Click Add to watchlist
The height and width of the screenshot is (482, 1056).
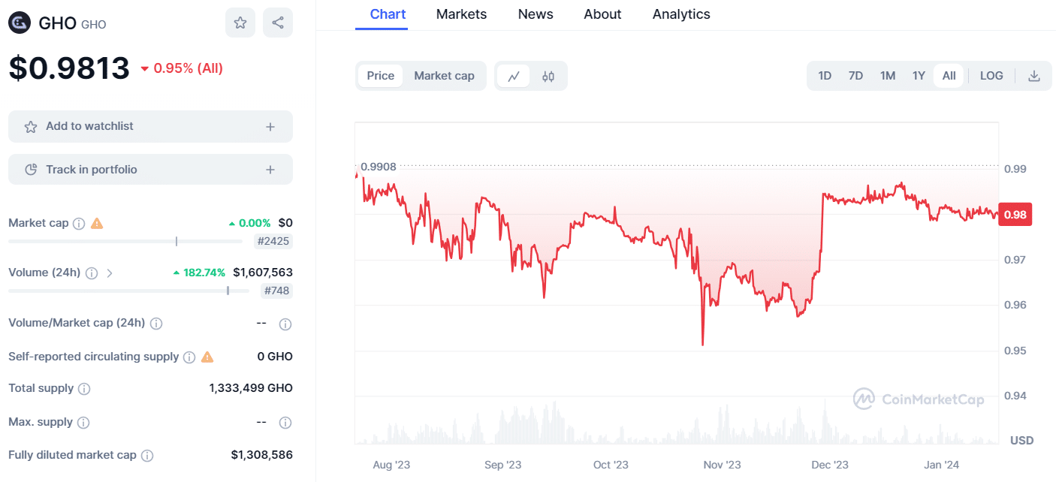click(150, 127)
